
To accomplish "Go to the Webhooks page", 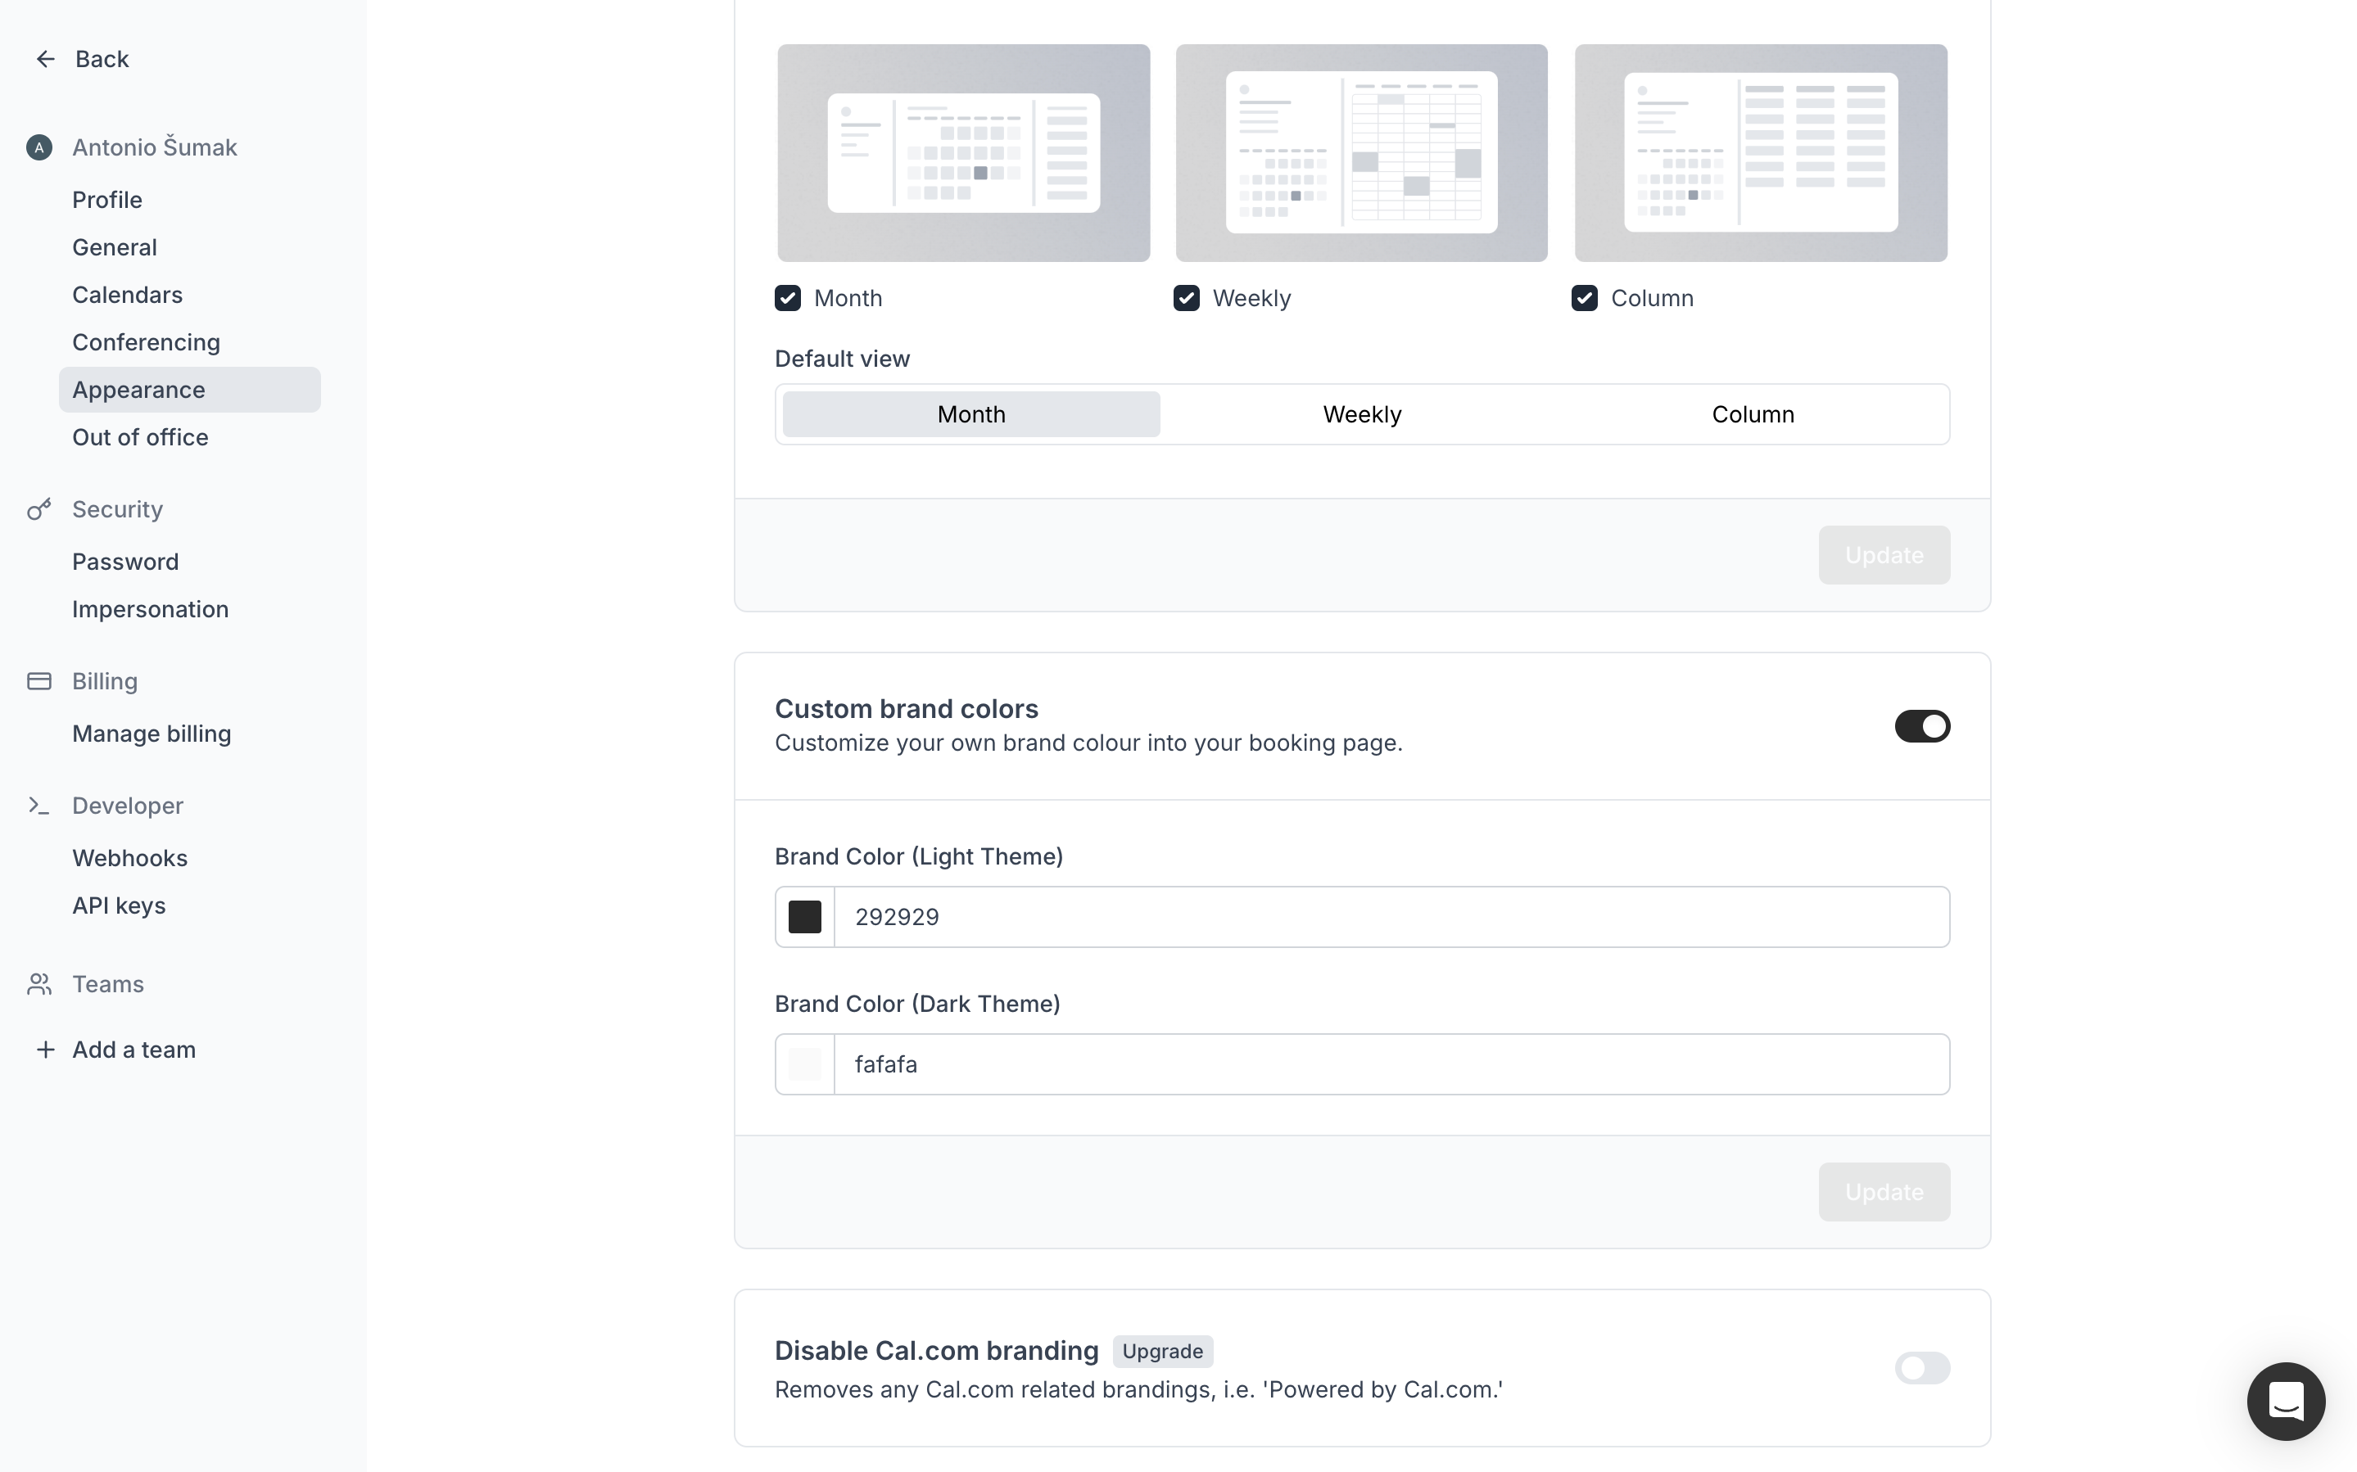I will (129, 858).
